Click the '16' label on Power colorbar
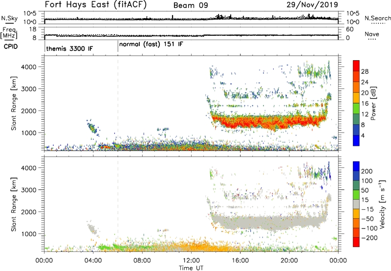Viewport: 391px width, 271px height. pos(365,104)
